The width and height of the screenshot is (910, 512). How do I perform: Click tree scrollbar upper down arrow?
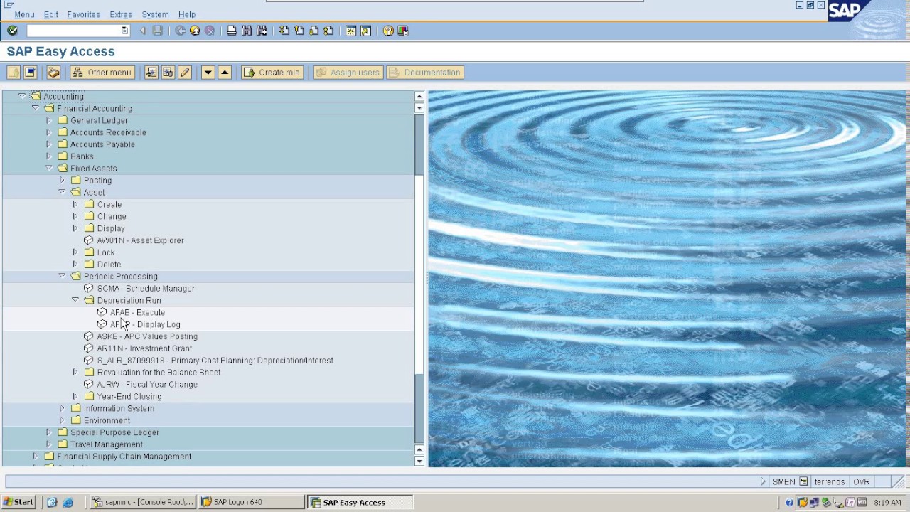pyautogui.click(x=419, y=108)
